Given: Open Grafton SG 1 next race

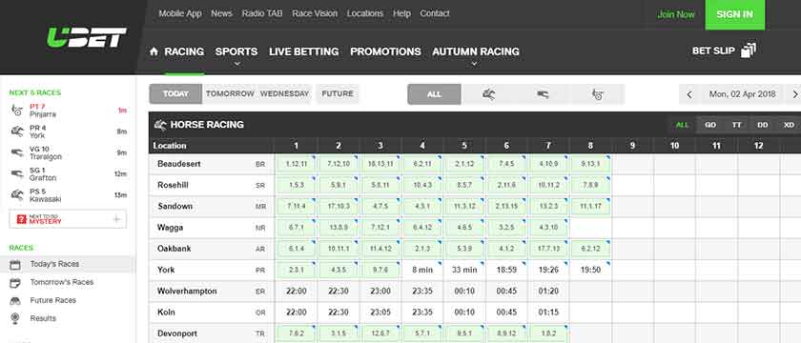Looking at the screenshot, I should coord(69,173).
